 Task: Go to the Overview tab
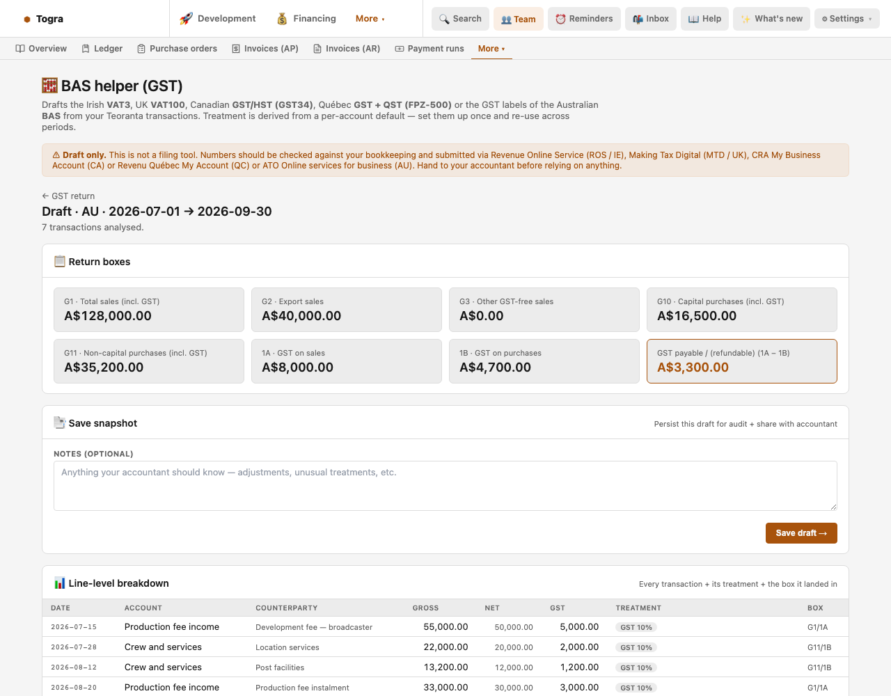tap(41, 49)
